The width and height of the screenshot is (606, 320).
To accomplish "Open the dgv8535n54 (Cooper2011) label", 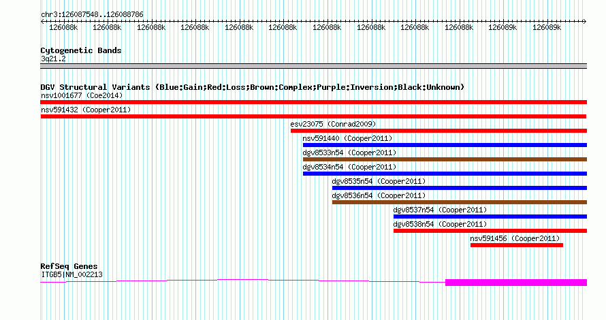I will [x=379, y=181].
